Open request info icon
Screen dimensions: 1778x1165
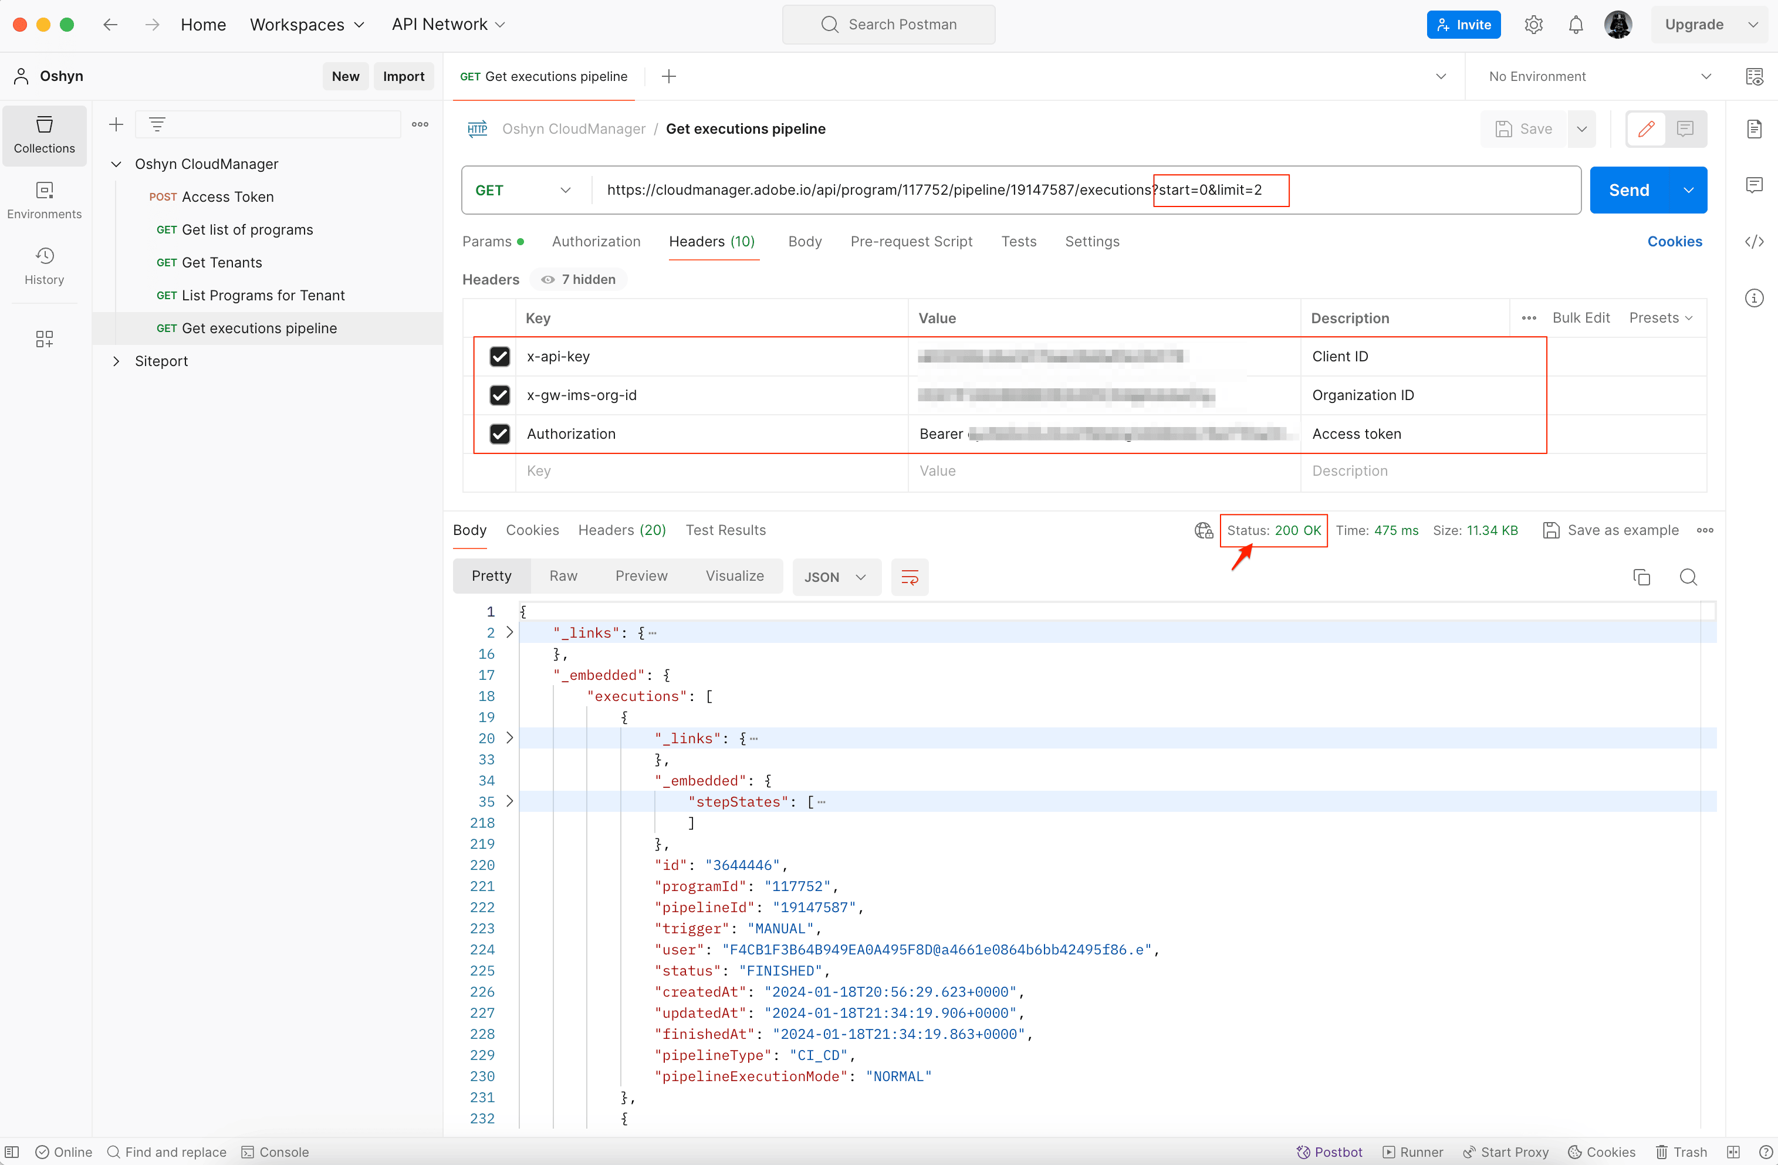1754,299
